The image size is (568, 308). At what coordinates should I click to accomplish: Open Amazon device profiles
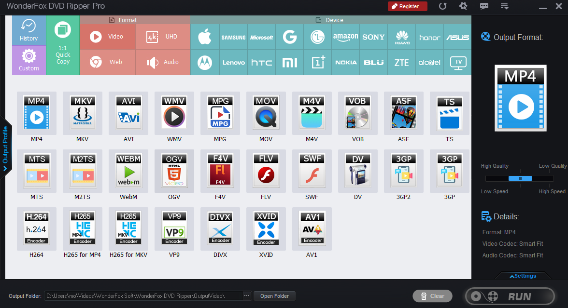point(346,37)
